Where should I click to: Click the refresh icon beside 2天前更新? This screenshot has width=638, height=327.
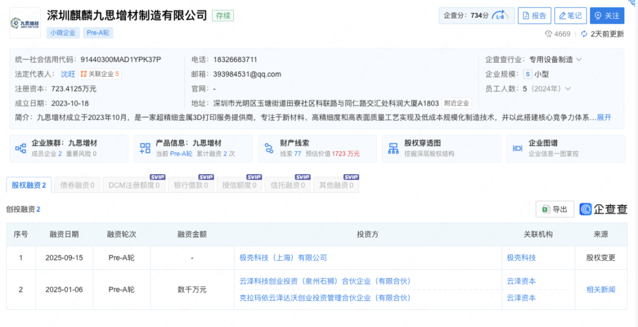coord(584,34)
